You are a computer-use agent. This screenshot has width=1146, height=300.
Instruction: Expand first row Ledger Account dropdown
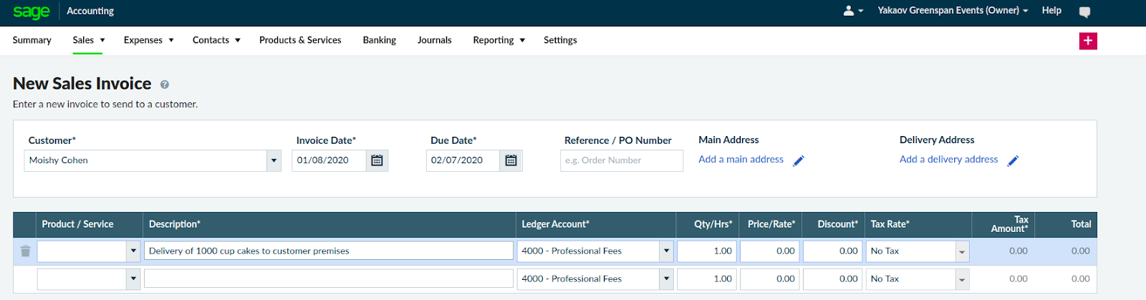tap(666, 251)
